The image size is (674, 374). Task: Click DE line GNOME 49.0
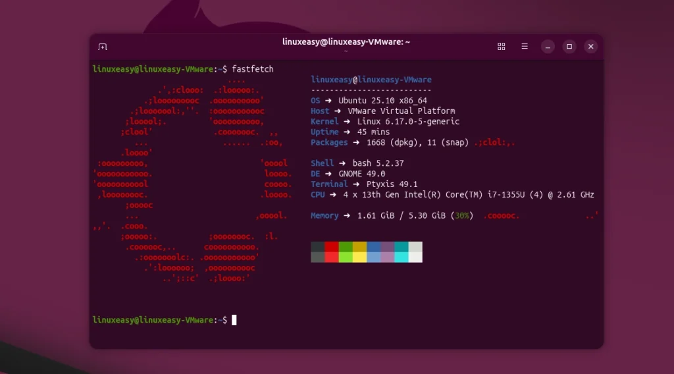(348, 174)
